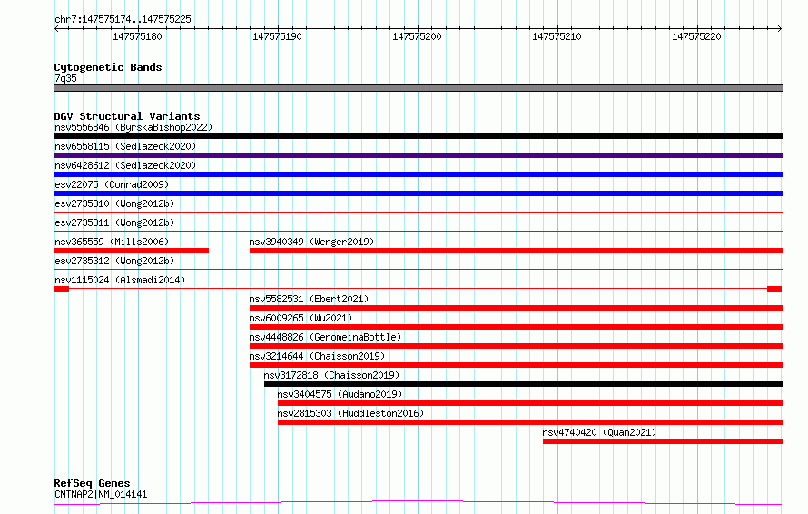The height and width of the screenshot is (514, 808).
Task: Click the blue bar below the esv22075 label
Action: [418, 193]
